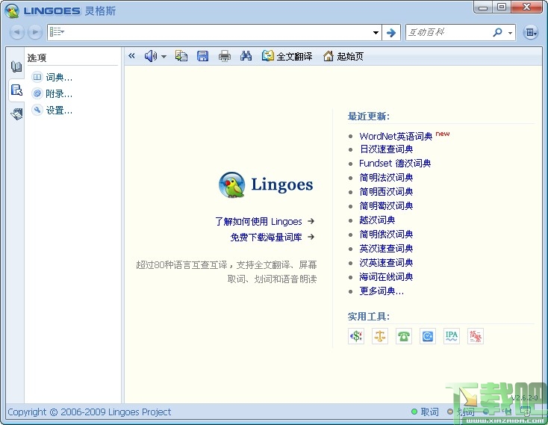Open 设置... settings option

click(x=52, y=110)
